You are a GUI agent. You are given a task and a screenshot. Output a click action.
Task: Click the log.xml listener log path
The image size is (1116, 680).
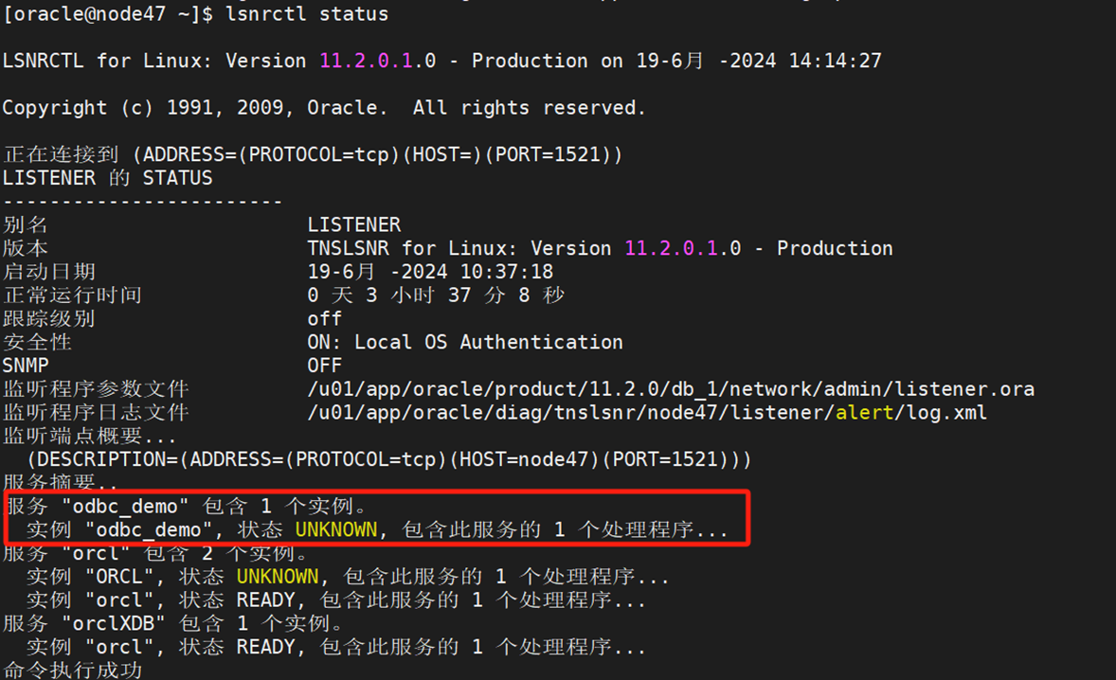pos(647,413)
